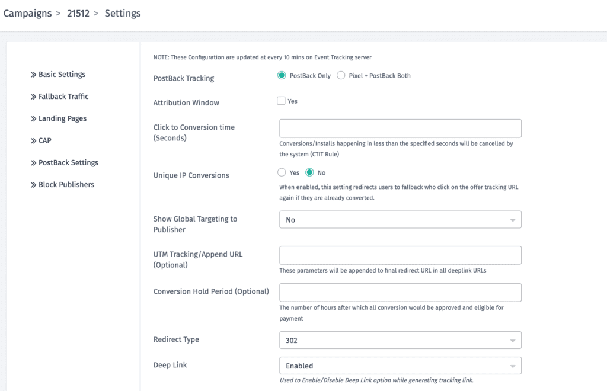This screenshot has width=607, height=391.
Task: Click the chevron icon beside Block Publishers
Action: pos(33,185)
